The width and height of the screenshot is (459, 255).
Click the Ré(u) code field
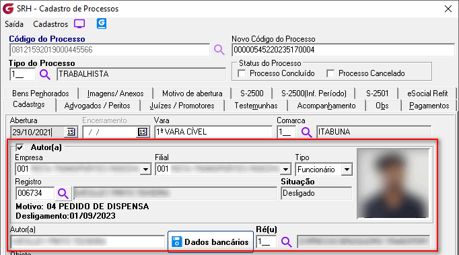(x=266, y=242)
